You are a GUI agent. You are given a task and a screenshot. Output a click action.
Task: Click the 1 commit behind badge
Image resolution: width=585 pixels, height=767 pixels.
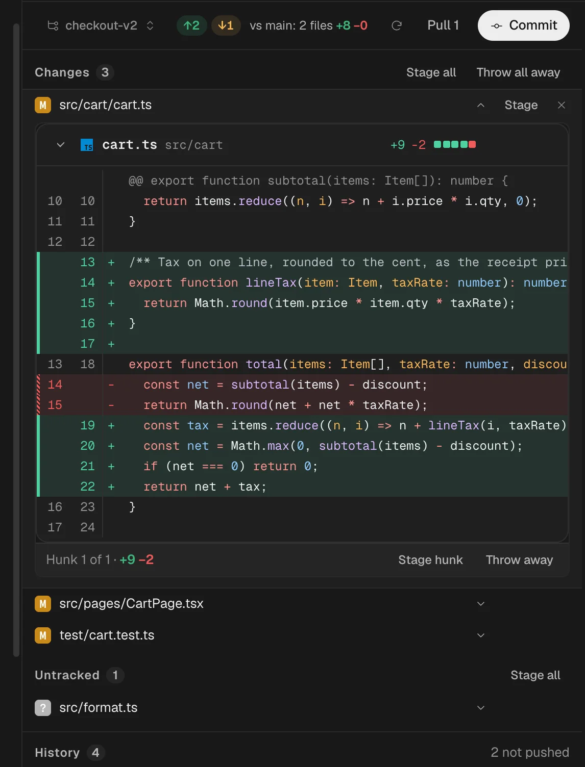[226, 25]
